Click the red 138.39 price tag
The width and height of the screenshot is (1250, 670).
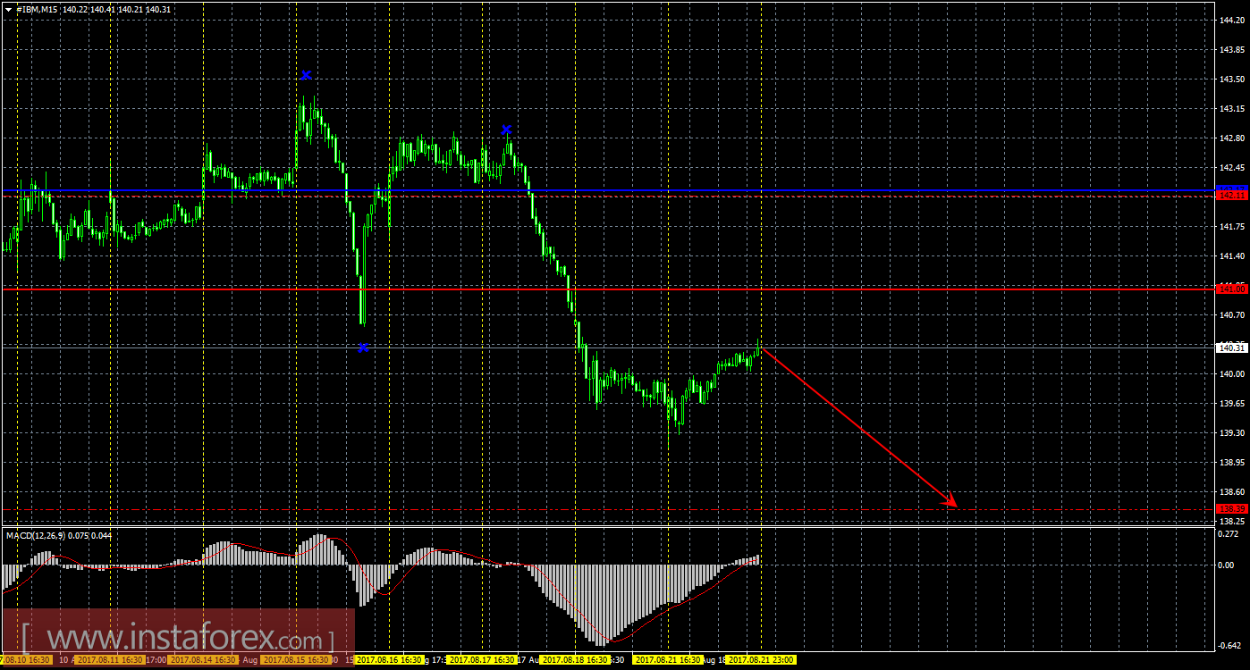pyautogui.click(x=1232, y=509)
